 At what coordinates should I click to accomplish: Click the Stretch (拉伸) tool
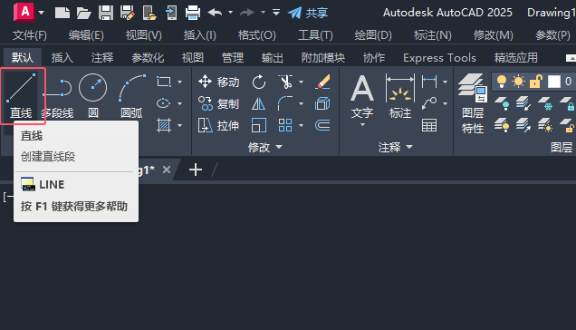pos(219,125)
